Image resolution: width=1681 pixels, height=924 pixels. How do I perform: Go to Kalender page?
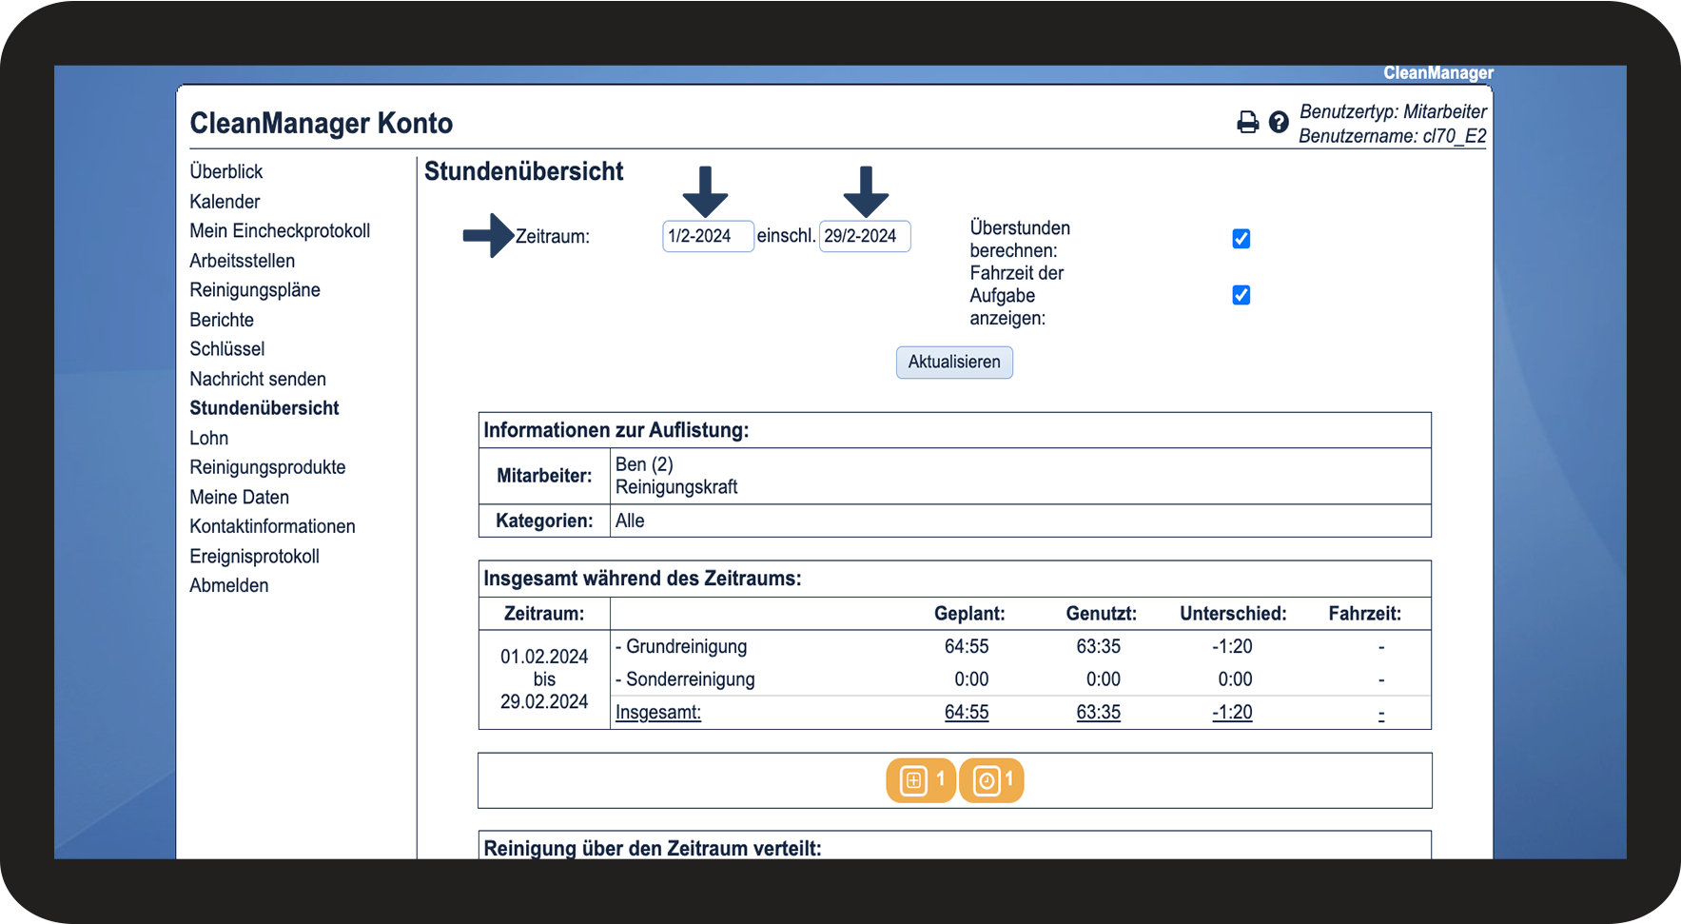(x=225, y=202)
